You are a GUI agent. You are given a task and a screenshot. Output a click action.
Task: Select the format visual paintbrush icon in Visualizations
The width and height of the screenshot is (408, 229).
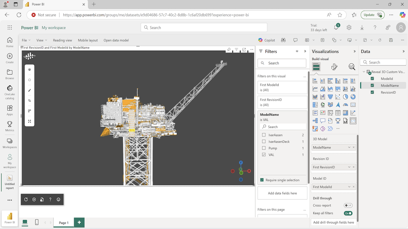click(x=334, y=66)
